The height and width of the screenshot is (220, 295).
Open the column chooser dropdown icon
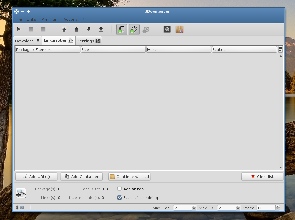(x=280, y=49)
